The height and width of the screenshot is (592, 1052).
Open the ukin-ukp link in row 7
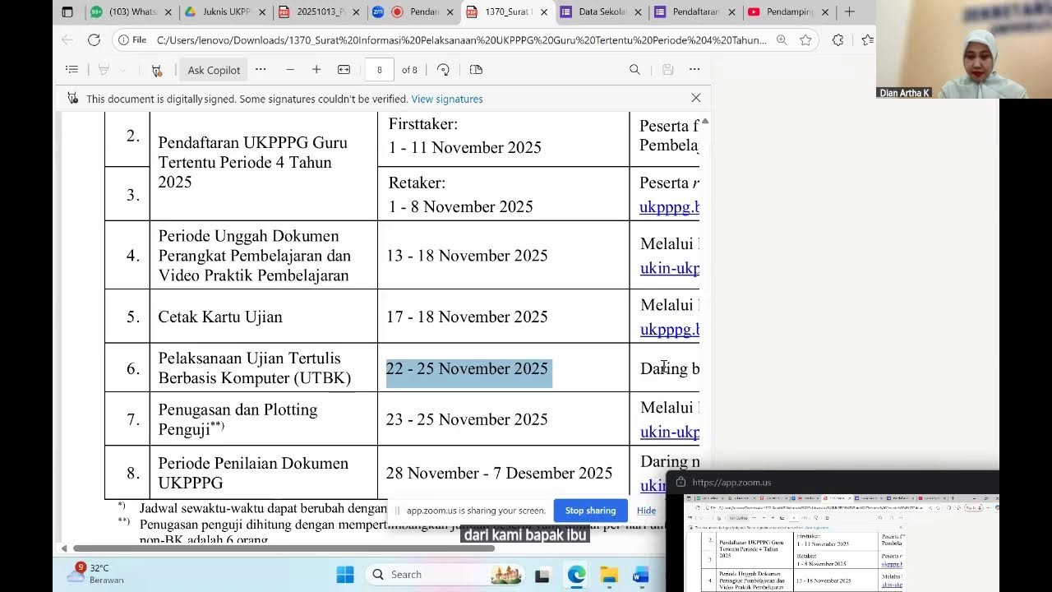[670, 432]
